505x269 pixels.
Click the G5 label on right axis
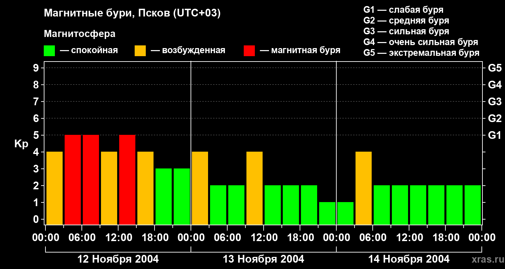point(495,68)
